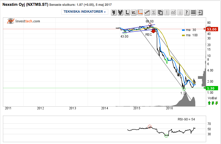Screen dimensions: 221x144
Task: Click the 43.00 low marker circle
Action: [x=125, y=32]
